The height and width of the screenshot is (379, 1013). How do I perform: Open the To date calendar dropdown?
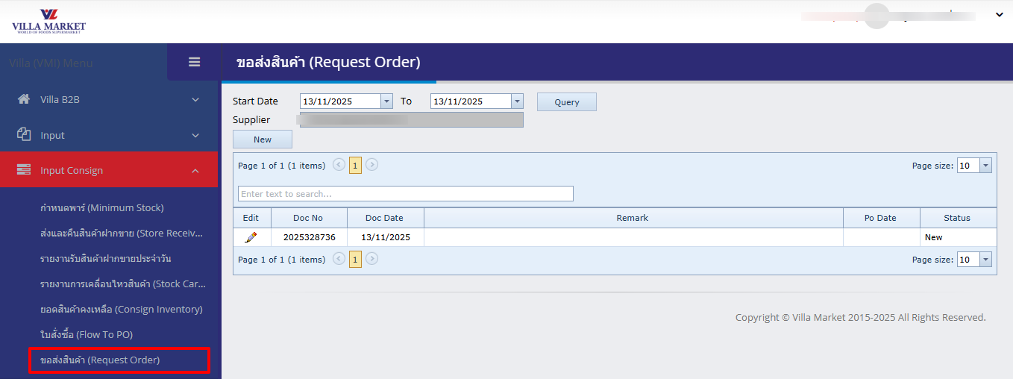point(517,101)
